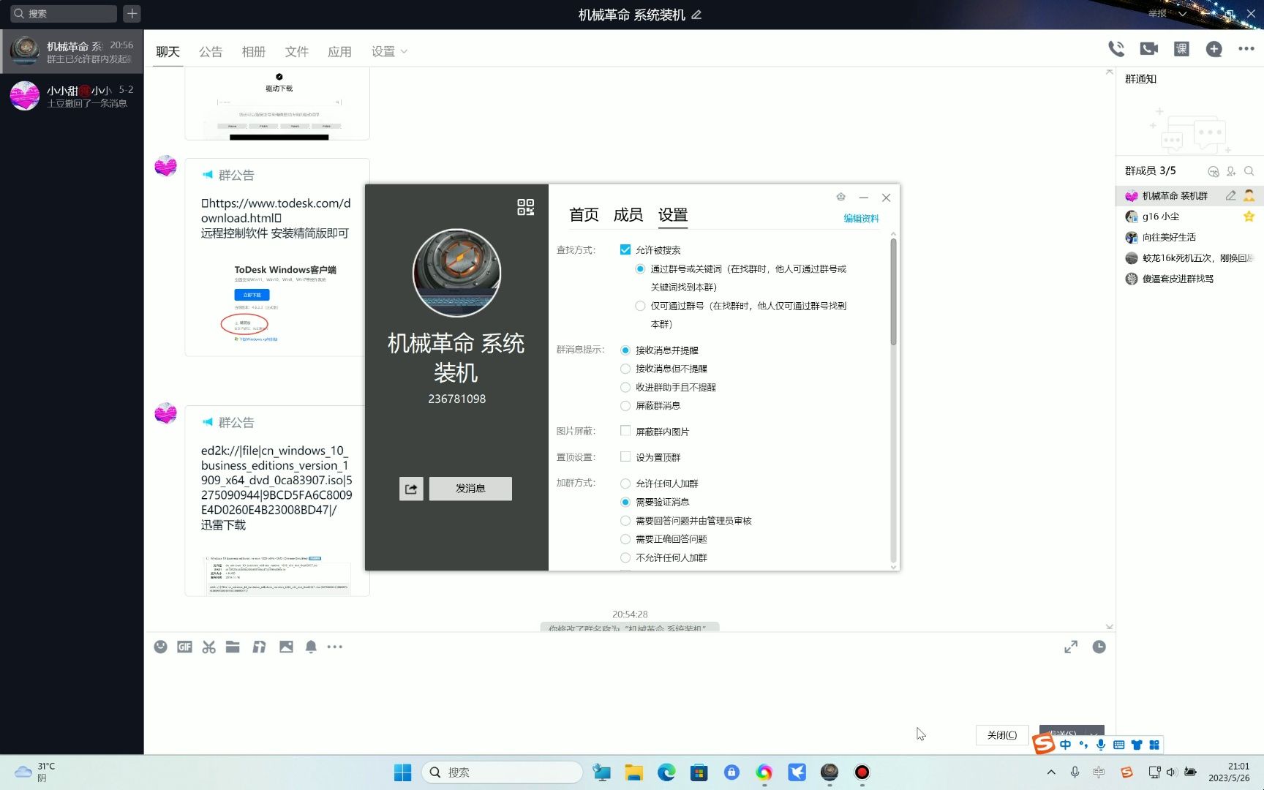Open File Explorer from the taskbar
The height and width of the screenshot is (790, 1264).
click(x=633, y=772)
